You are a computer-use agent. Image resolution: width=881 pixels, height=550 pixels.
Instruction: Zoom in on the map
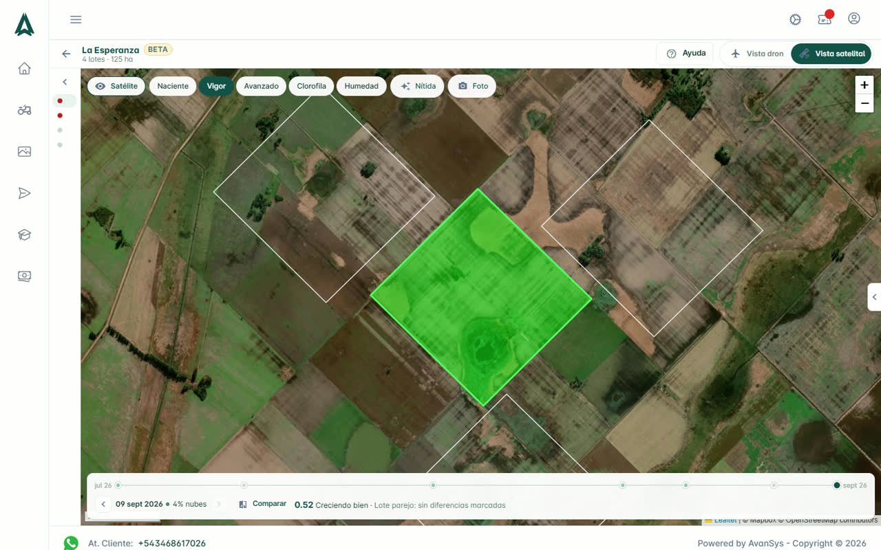tap(864, 85)
